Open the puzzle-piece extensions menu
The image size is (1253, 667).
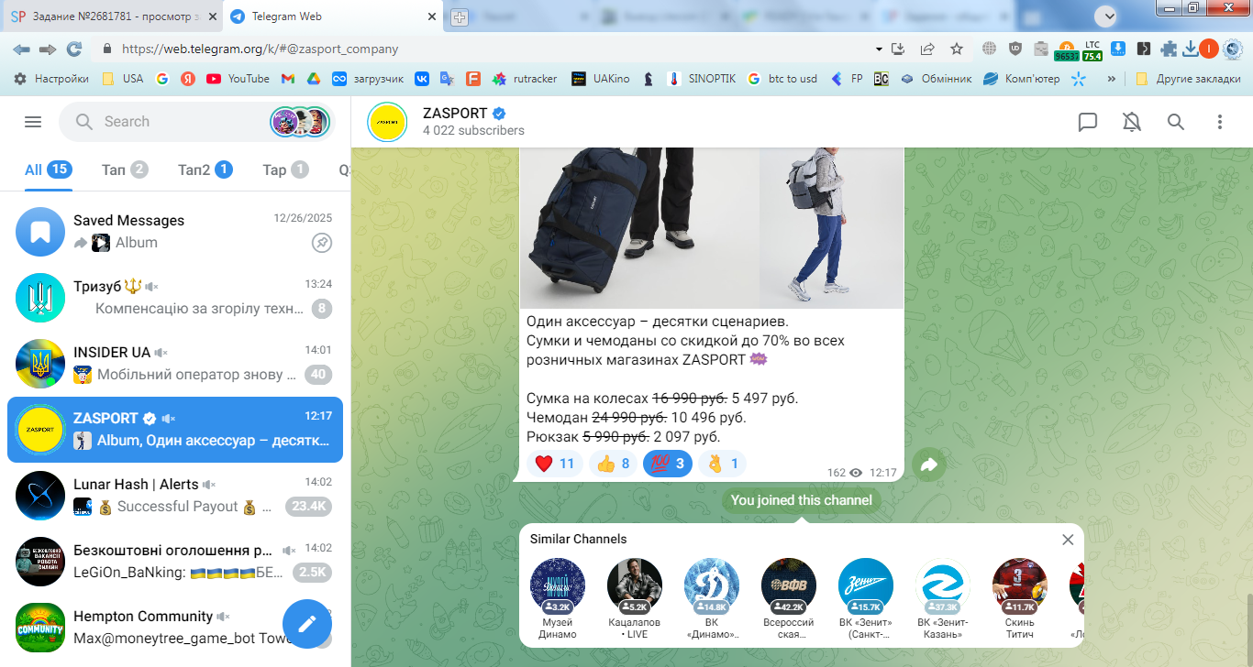click(x=1169, y=49)
